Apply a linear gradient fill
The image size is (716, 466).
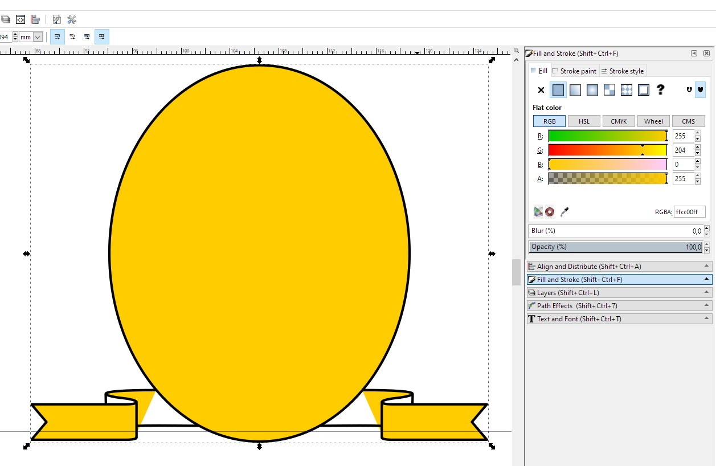pyautogui.click(x=575, y=89)
